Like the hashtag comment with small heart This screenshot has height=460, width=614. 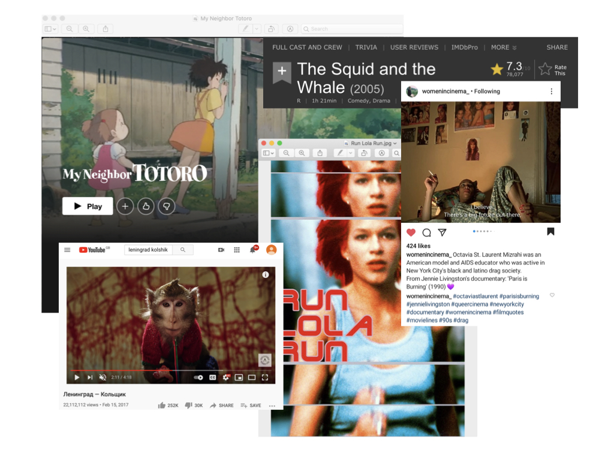point(552,295)
